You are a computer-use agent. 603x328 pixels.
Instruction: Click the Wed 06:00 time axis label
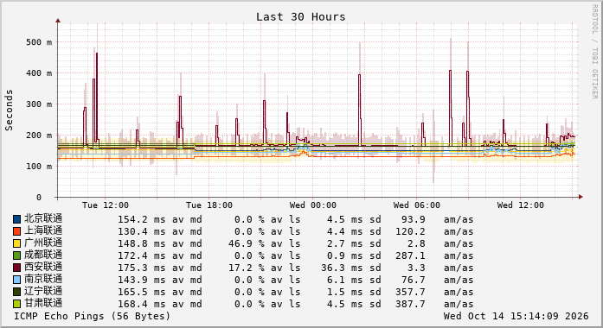(x=417, y=205)
